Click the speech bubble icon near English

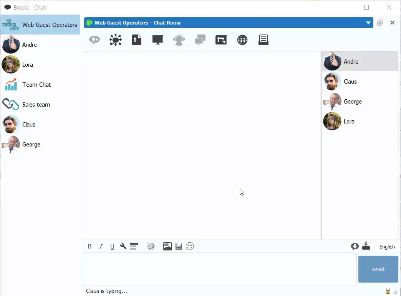(x=355, y=247)
